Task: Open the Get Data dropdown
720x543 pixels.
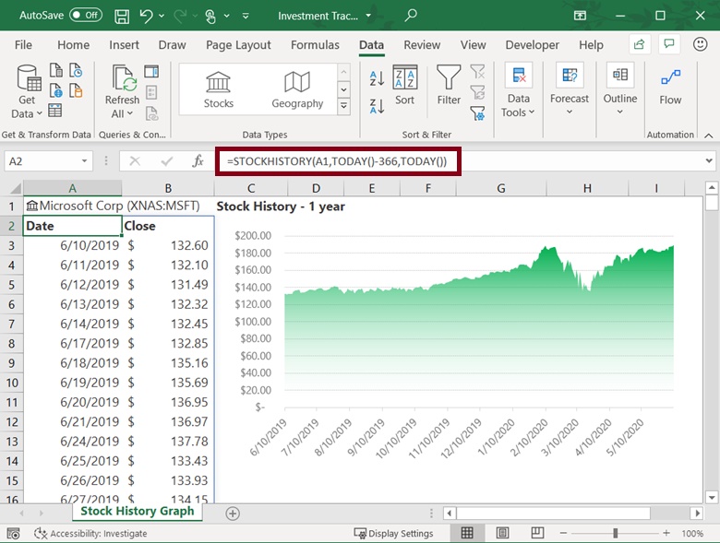Action: [27, 91]
